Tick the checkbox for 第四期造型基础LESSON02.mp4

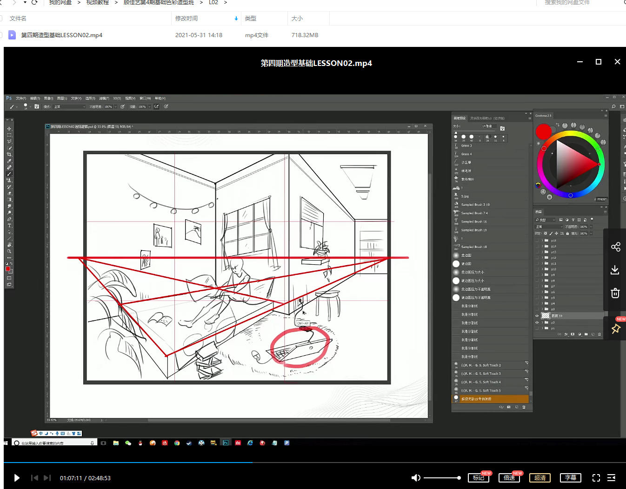click(1, 35)
